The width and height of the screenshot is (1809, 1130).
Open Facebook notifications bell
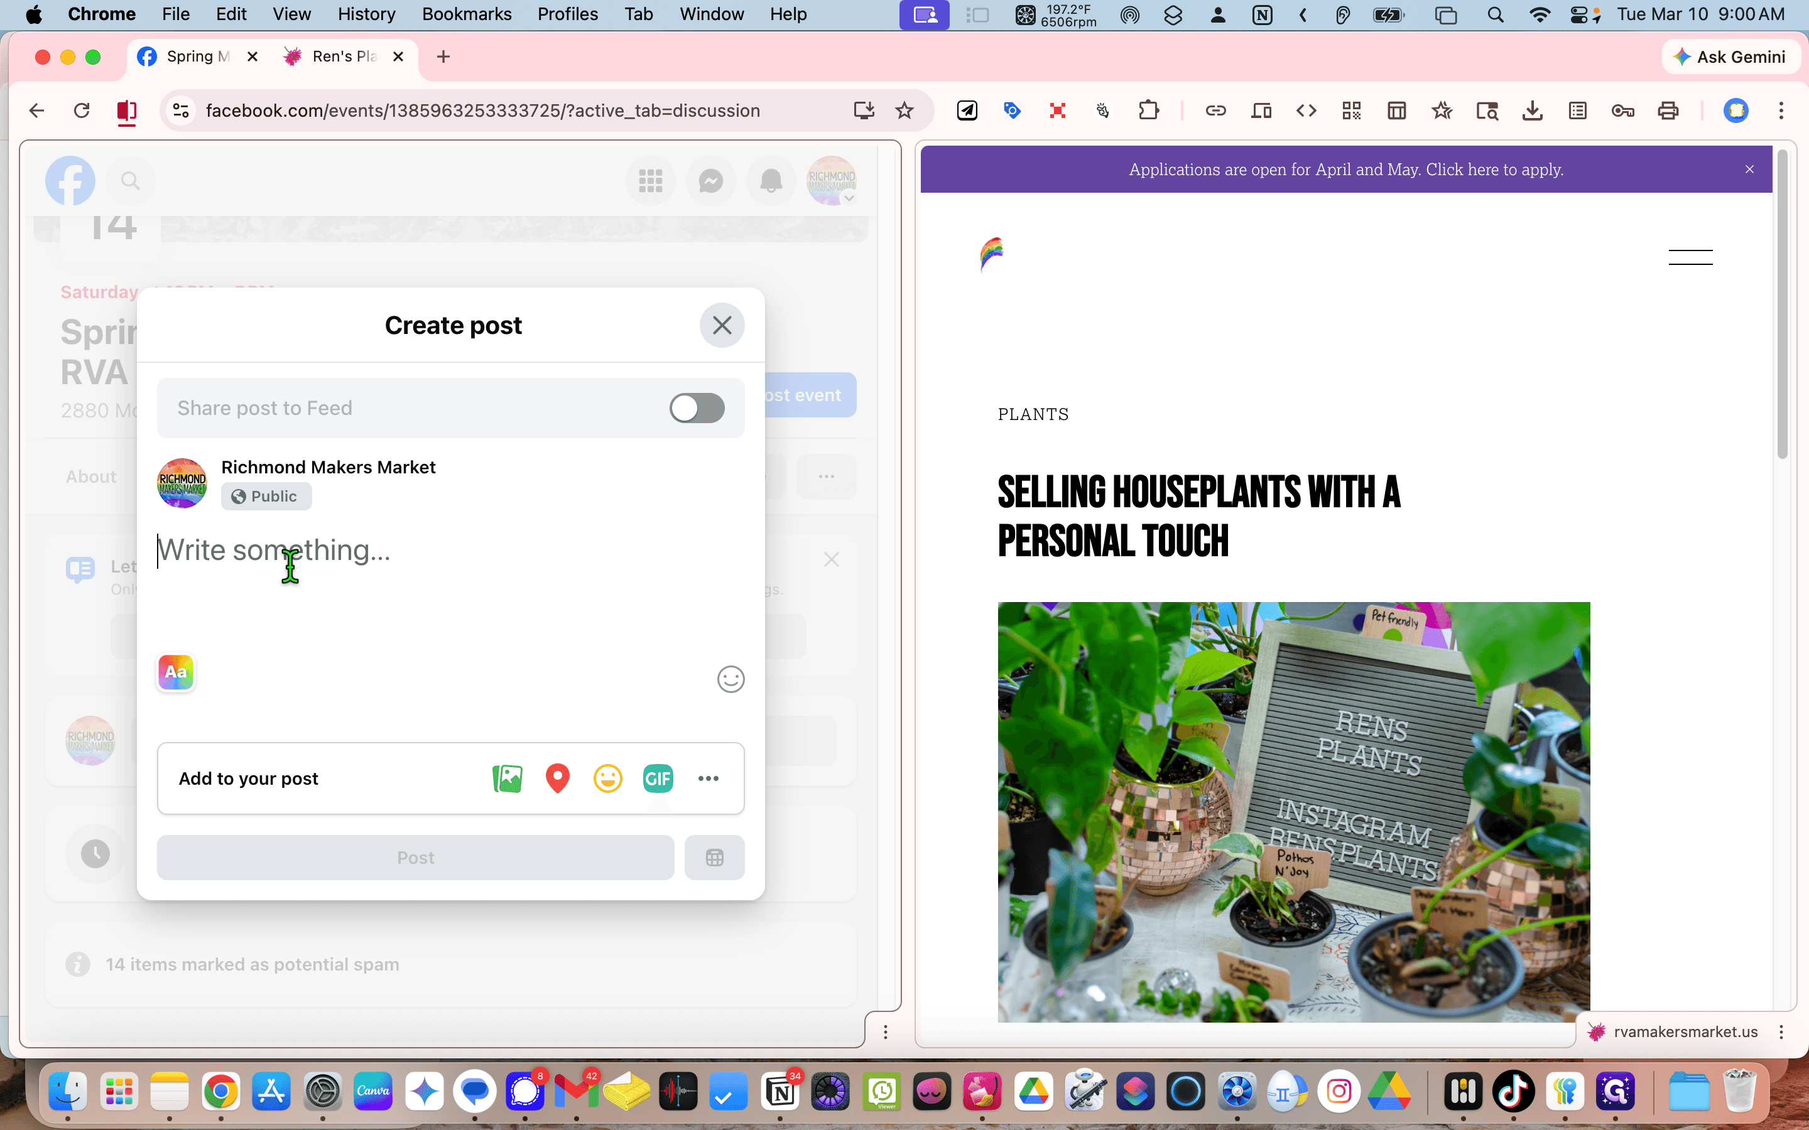coord(771,180)
